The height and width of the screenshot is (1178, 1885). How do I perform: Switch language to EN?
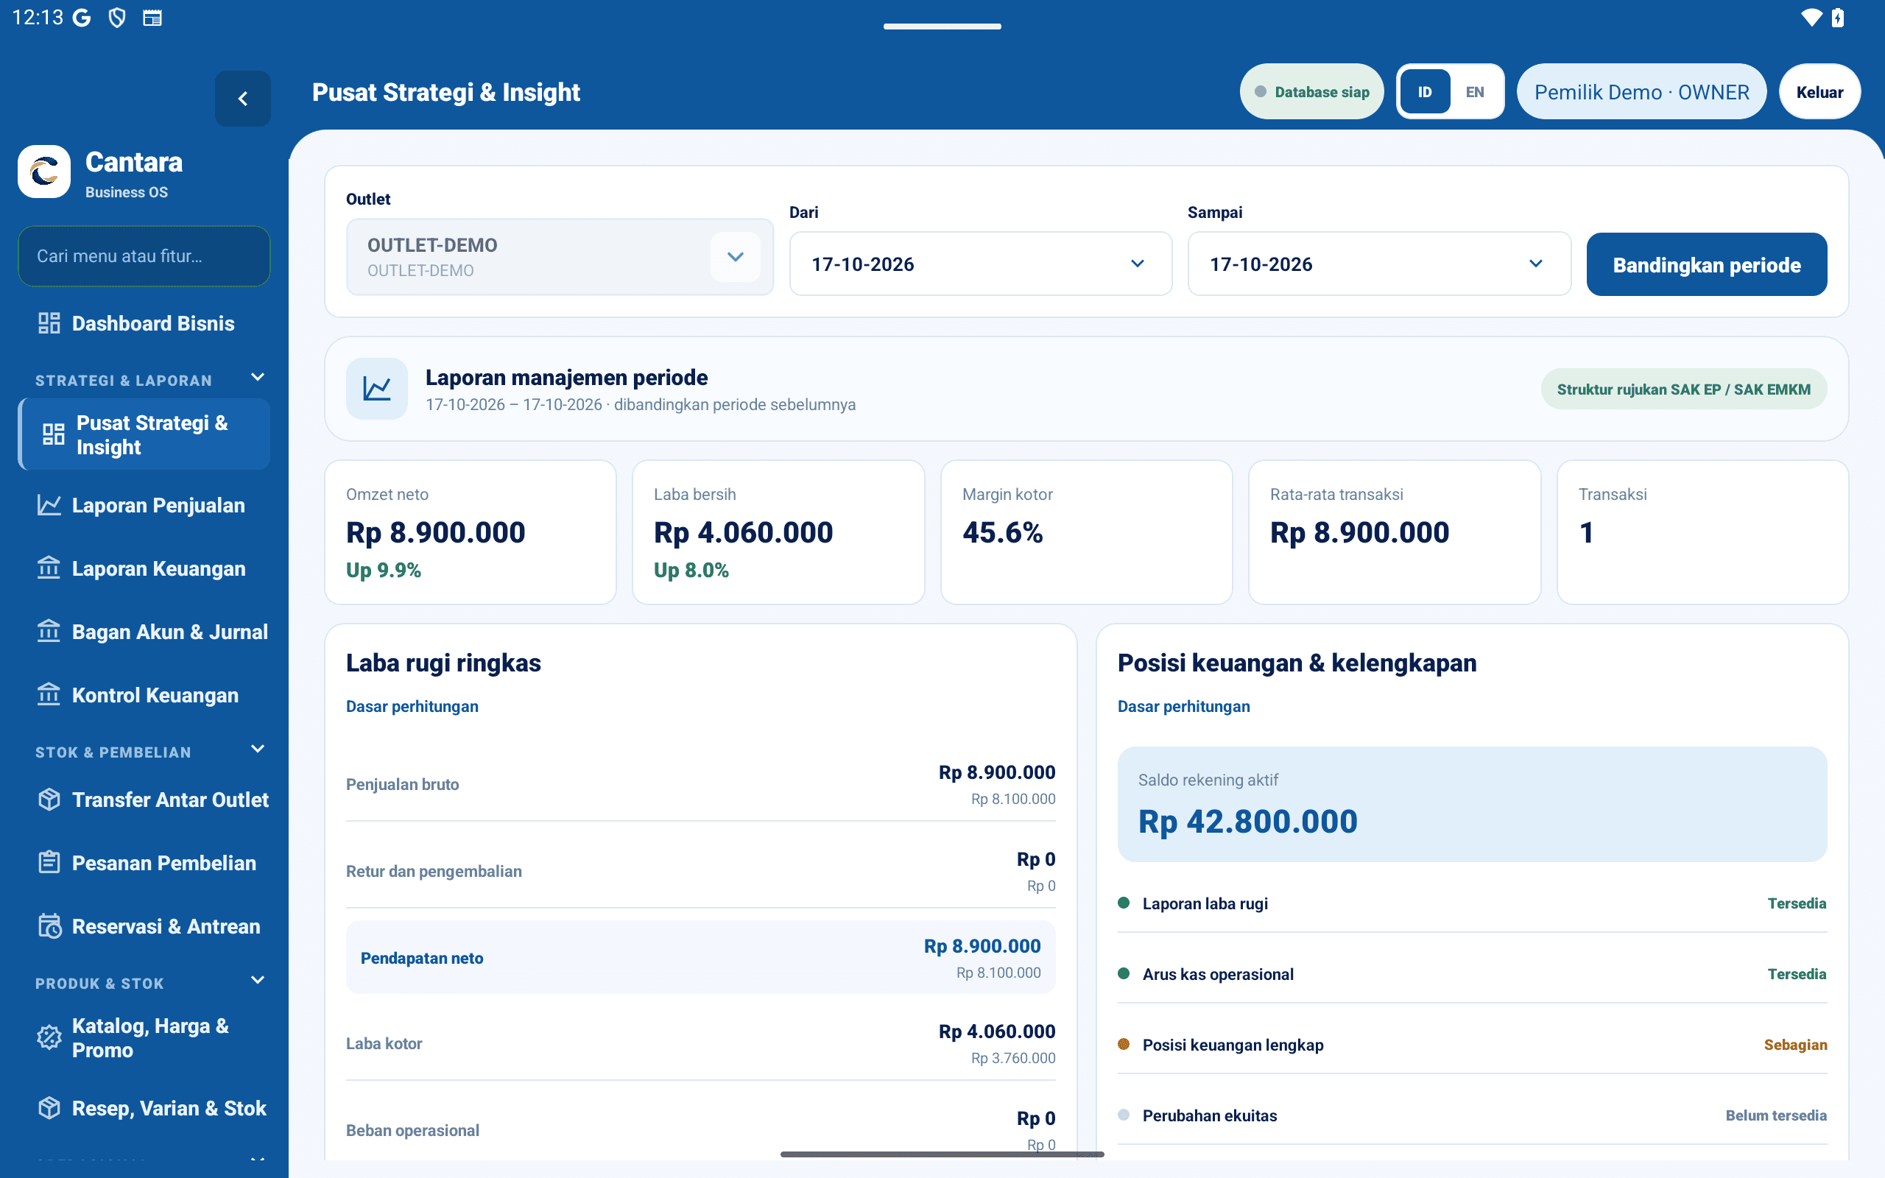(x=1475, y=92)
